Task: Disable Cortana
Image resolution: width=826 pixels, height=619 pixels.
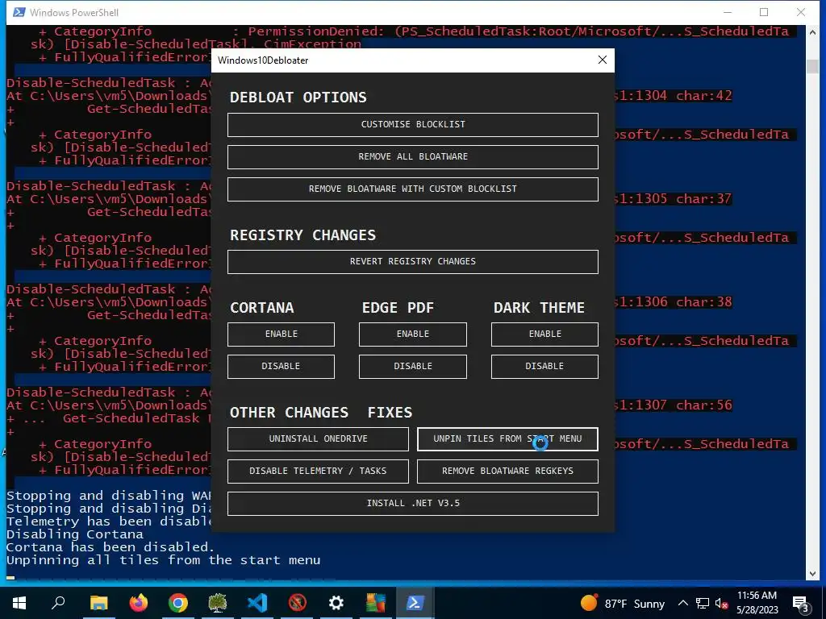Action: click(x=281, y=367)
